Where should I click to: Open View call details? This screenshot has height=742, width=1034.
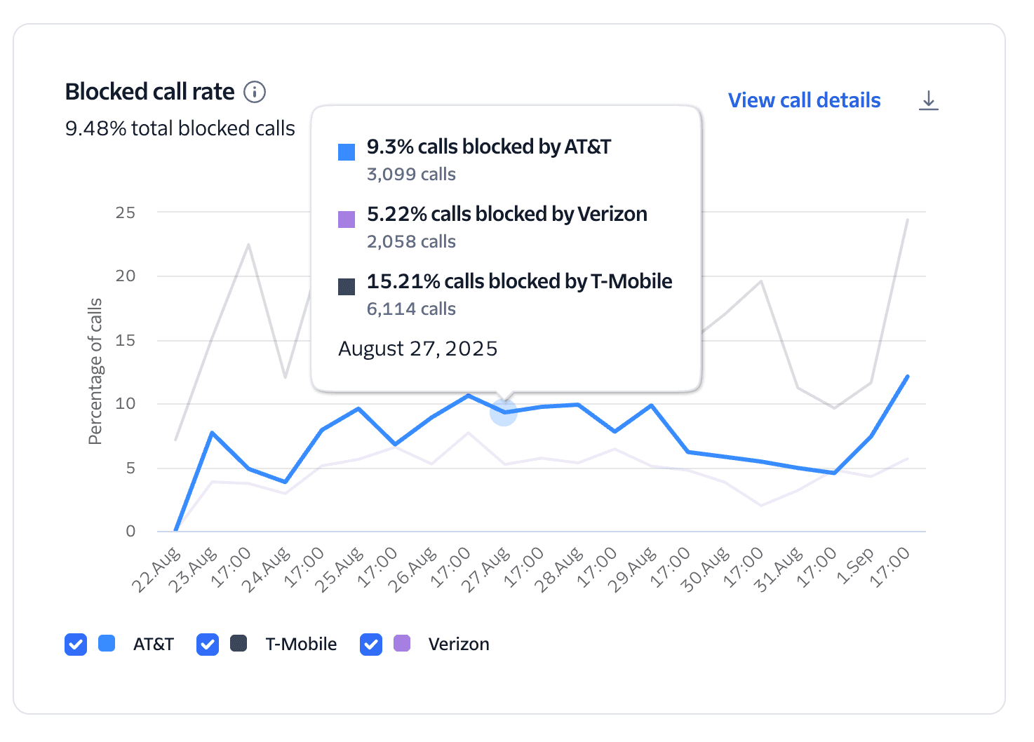pyautogui.click(x=804, y=100)
